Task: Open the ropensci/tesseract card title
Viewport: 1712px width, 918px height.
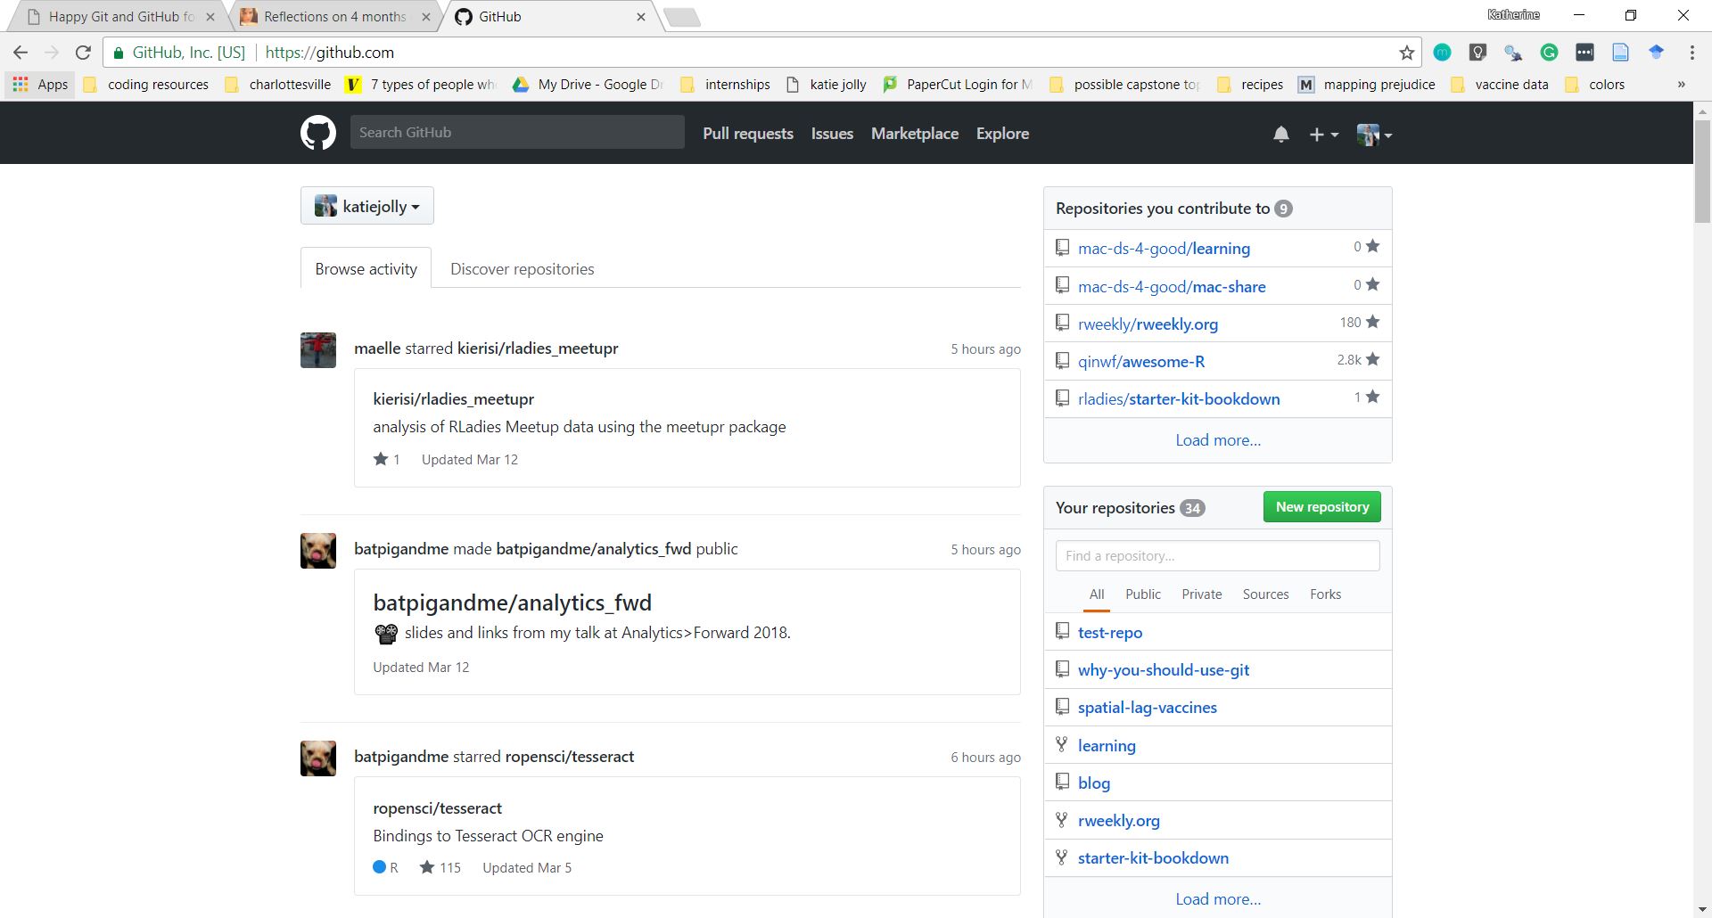Action: [x=437, y=807]
